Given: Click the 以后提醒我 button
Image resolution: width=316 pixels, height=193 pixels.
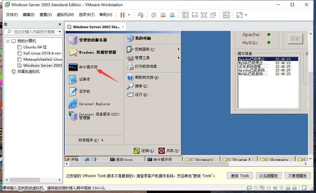Looking at the screenshot, I should [x=268, y=176].
